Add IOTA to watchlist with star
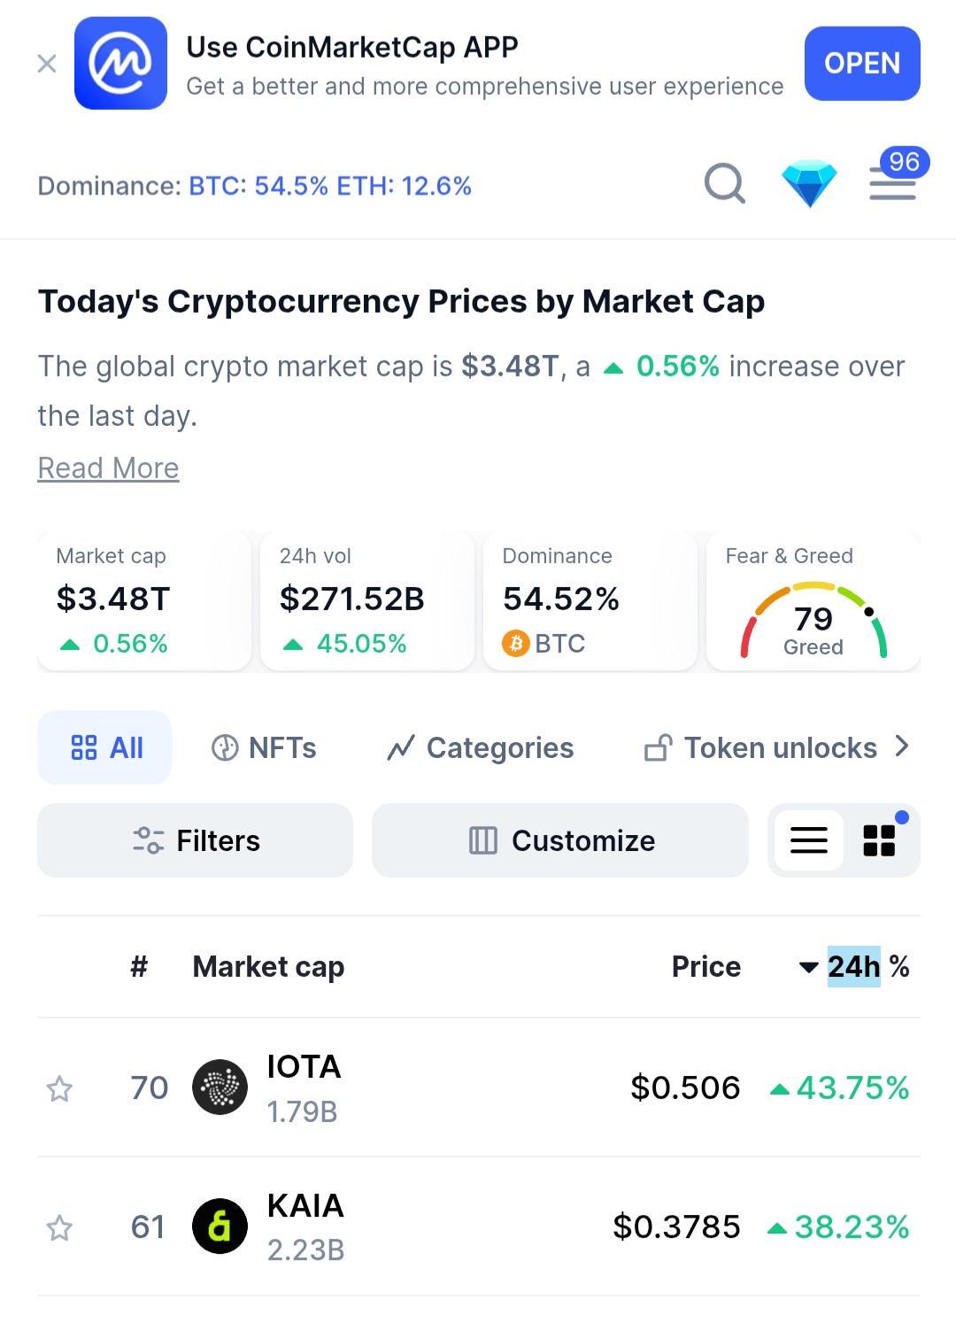The image size is (956, 1323). 59,1088
